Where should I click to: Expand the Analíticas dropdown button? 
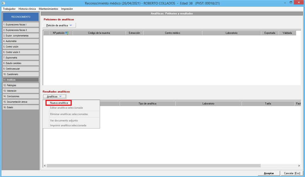tap(54, 96)
